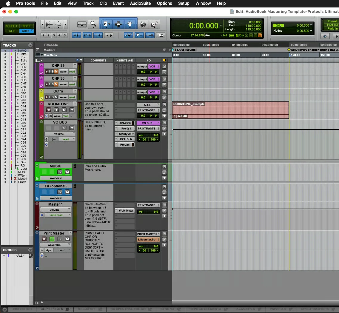Open the Setup menu
339x313 pixels.
pyautogui.click(x=184, y=3)
